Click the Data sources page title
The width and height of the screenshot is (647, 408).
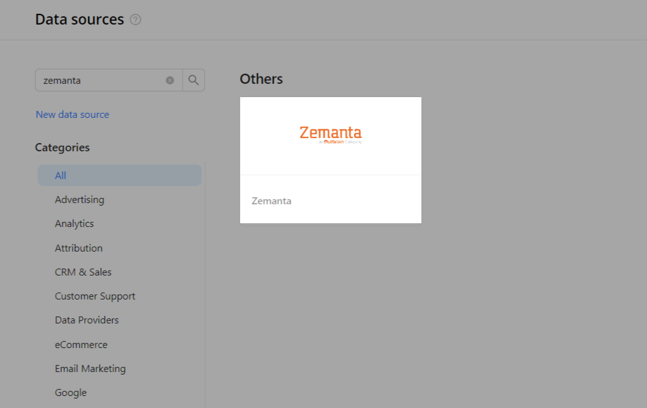80,20
